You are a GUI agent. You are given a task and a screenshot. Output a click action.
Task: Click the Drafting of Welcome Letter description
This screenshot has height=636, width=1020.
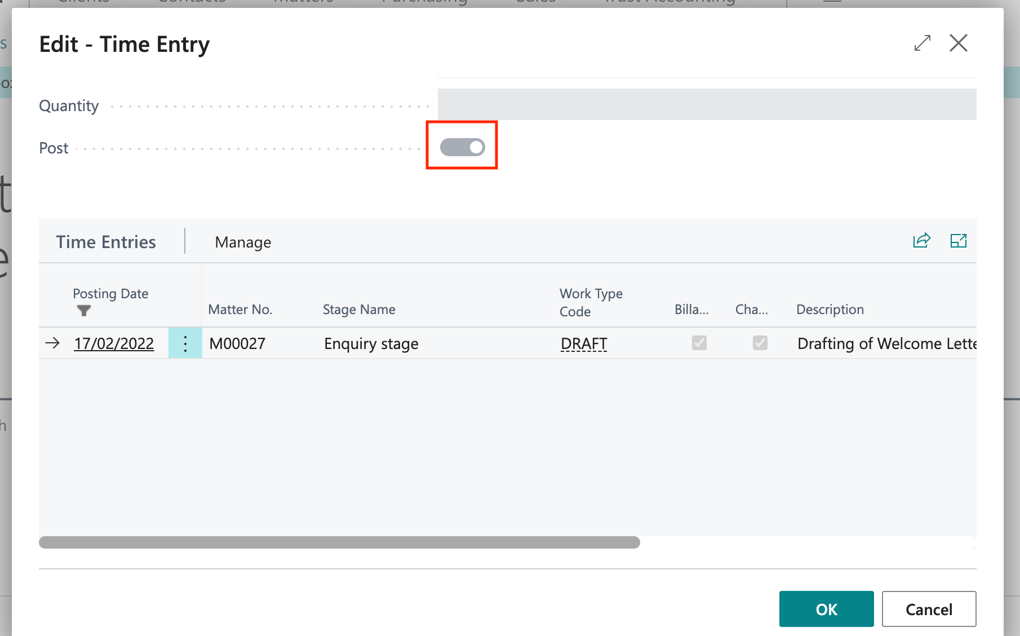pyautogui.click(x=886, y=343)
